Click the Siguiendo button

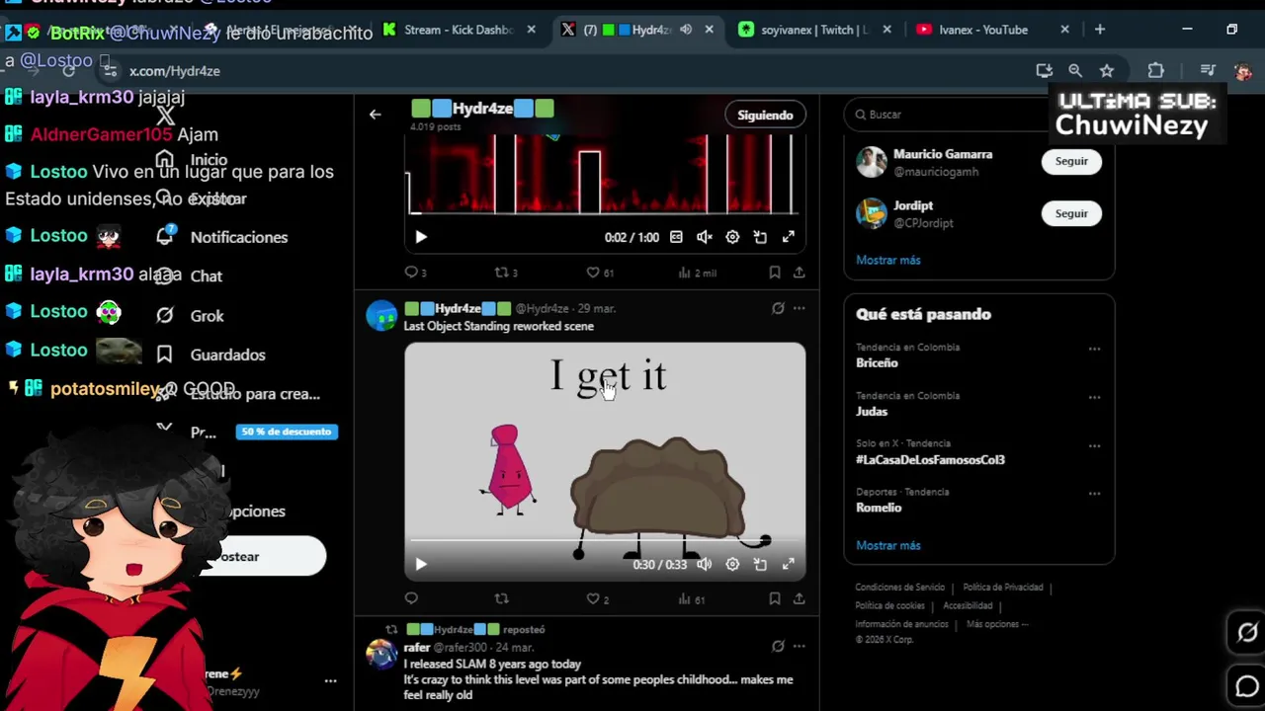(765, 115)
